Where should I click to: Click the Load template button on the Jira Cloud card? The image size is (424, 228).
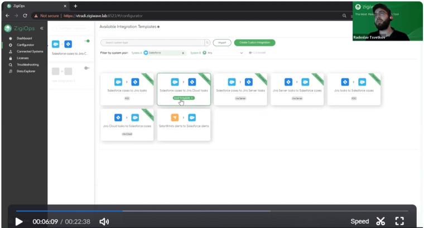pos(184,98)
